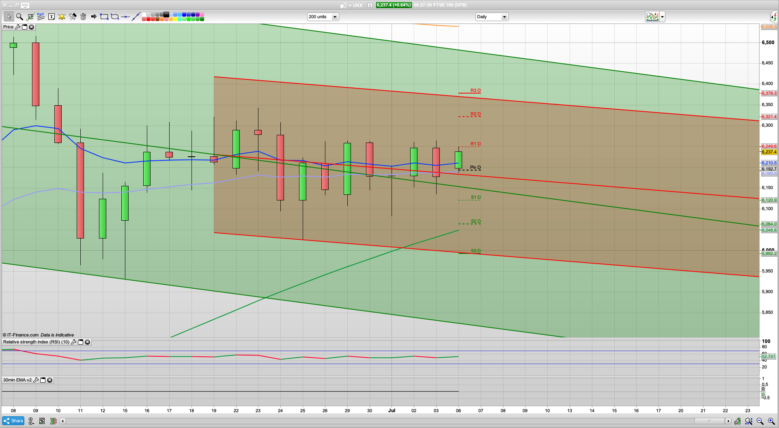Open the alert bell tool

pyautogui.click(x=62, y=17)
